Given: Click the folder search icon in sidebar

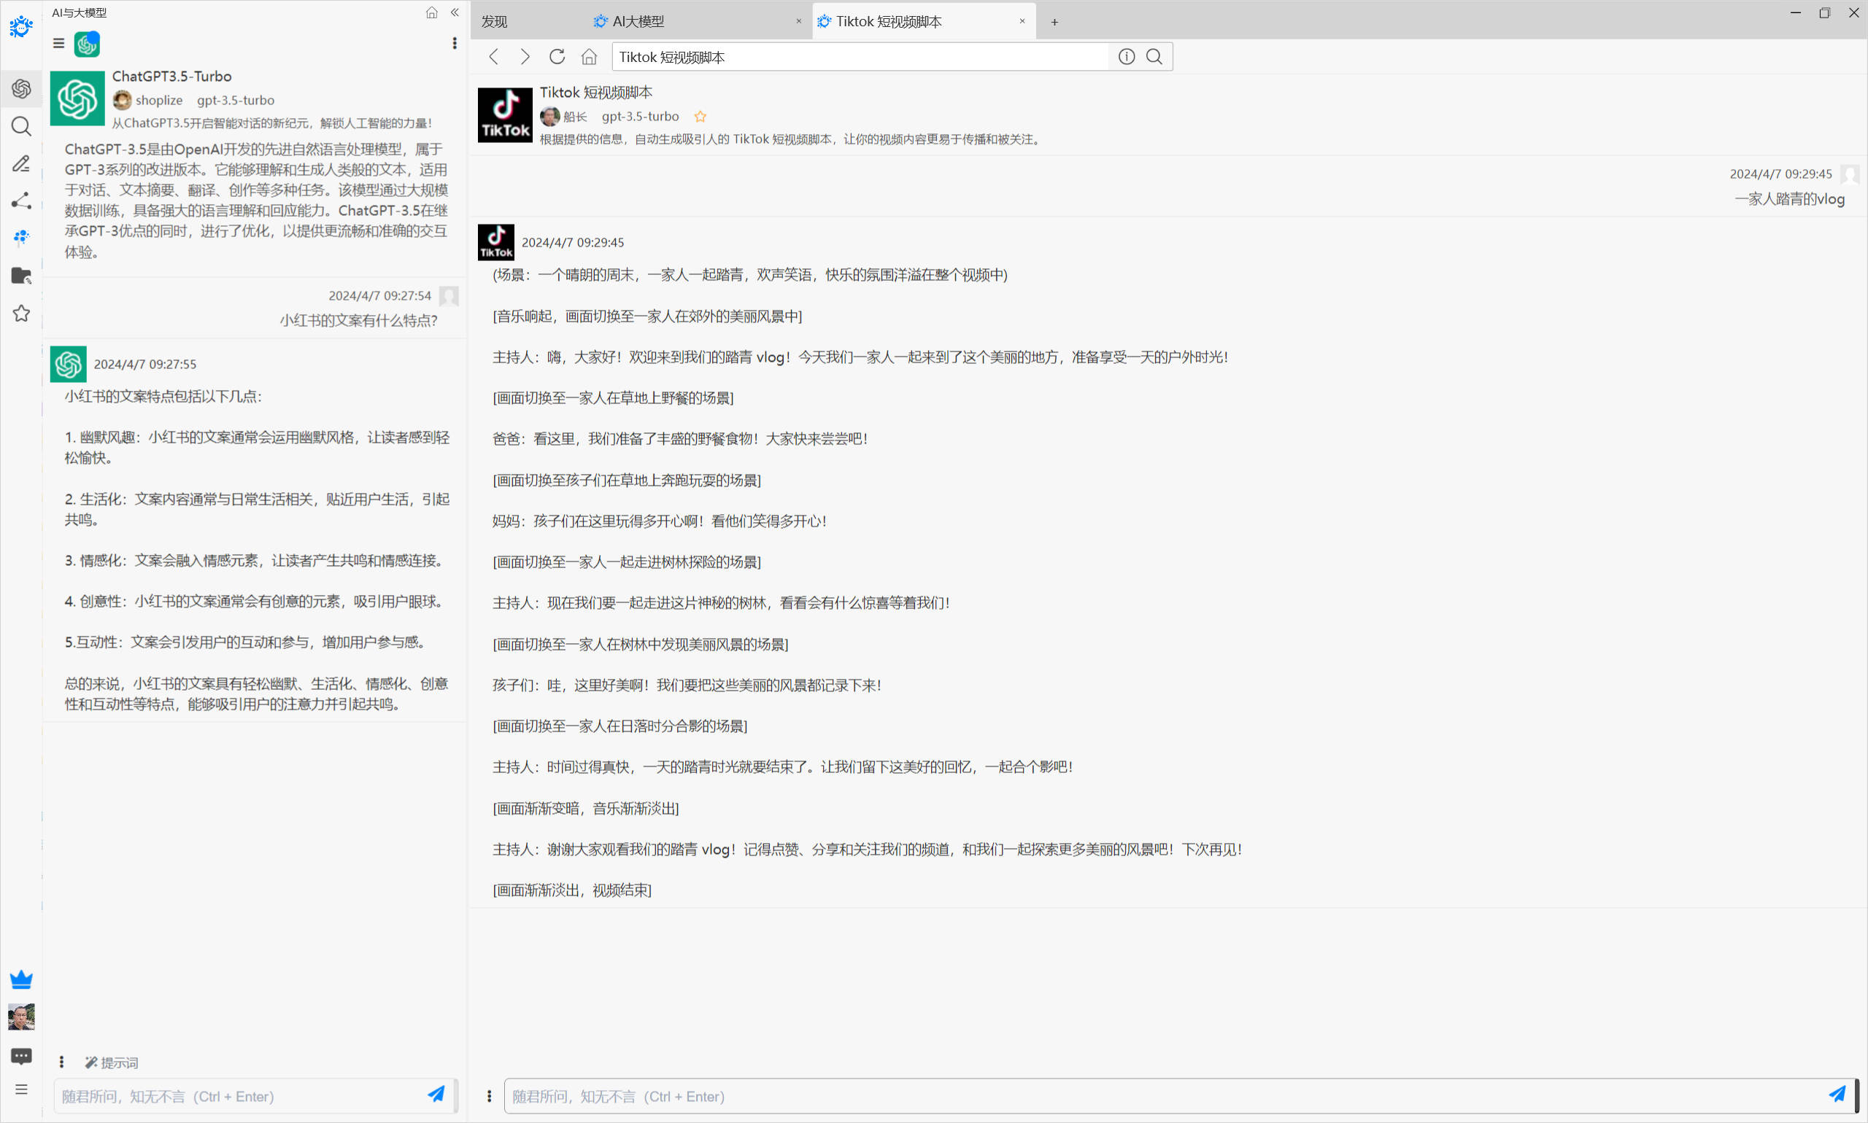Looking at the screenshot, I should click(21, 276).
